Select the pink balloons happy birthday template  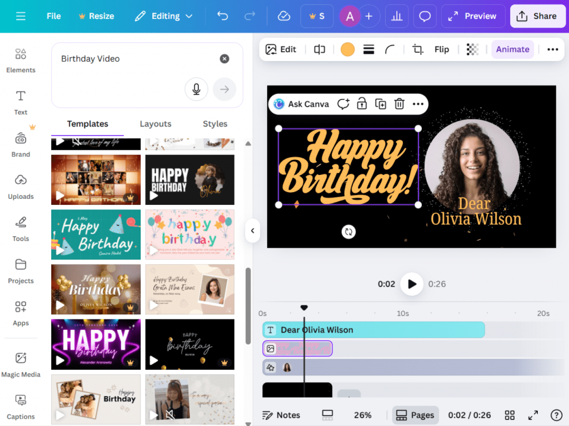(190, 234)
